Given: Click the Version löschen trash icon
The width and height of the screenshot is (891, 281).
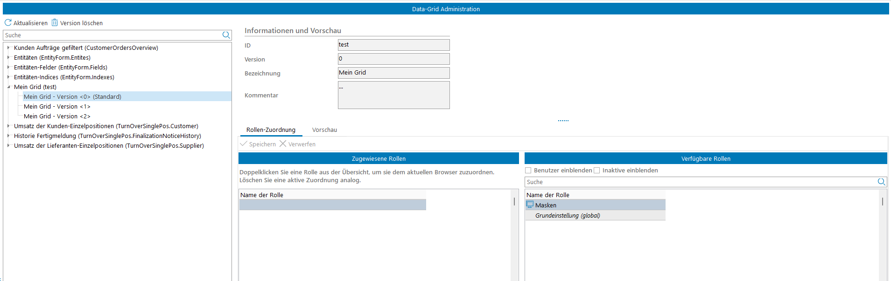Looking at the screenshot, I should coord(55,22).
